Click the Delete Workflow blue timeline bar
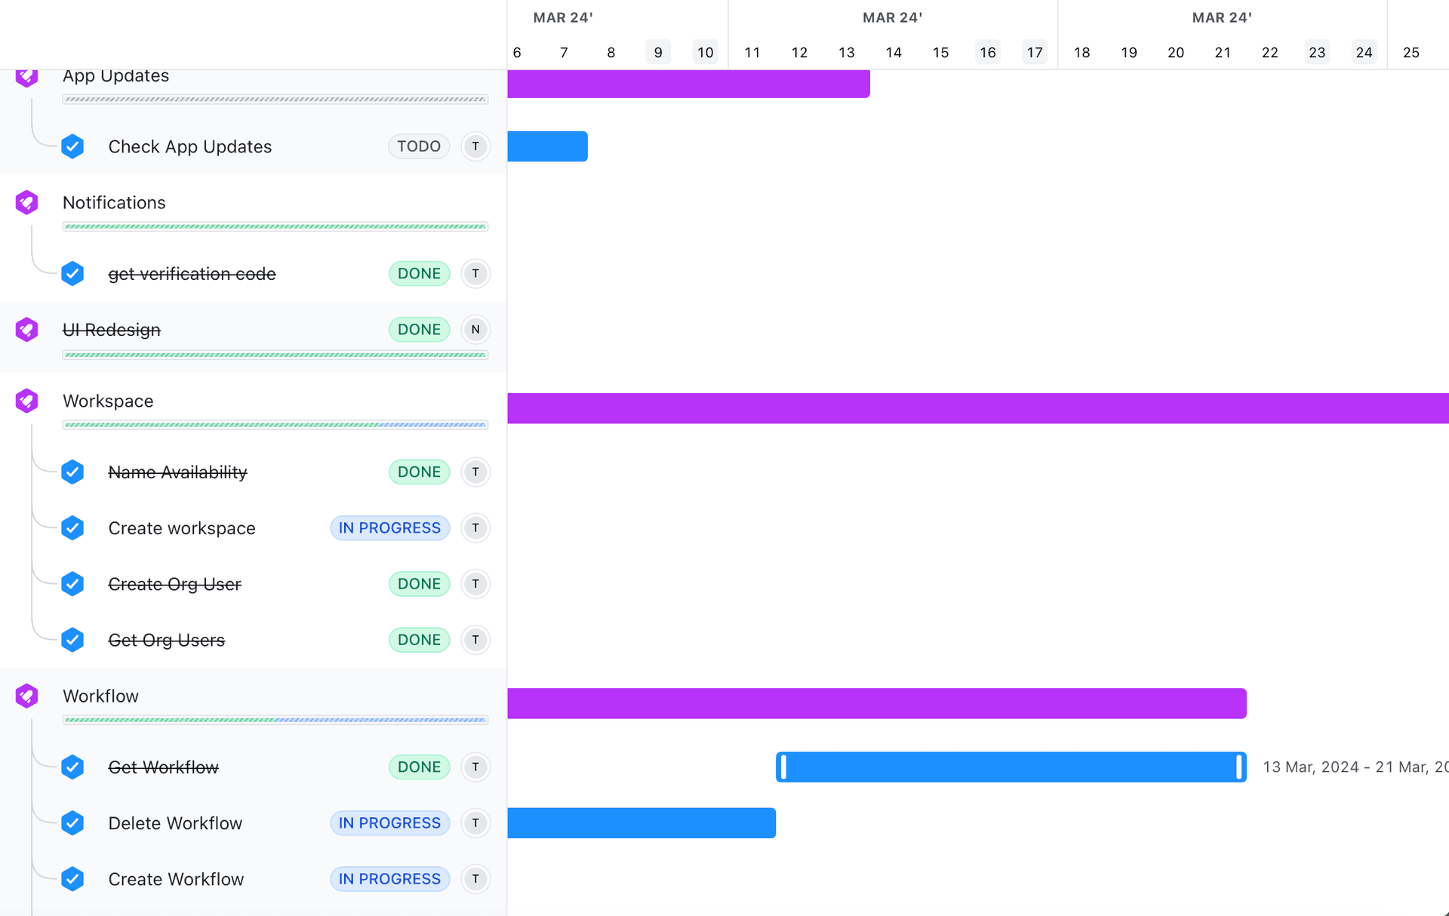The image size is (1449, 916). [x=641, y=822]
